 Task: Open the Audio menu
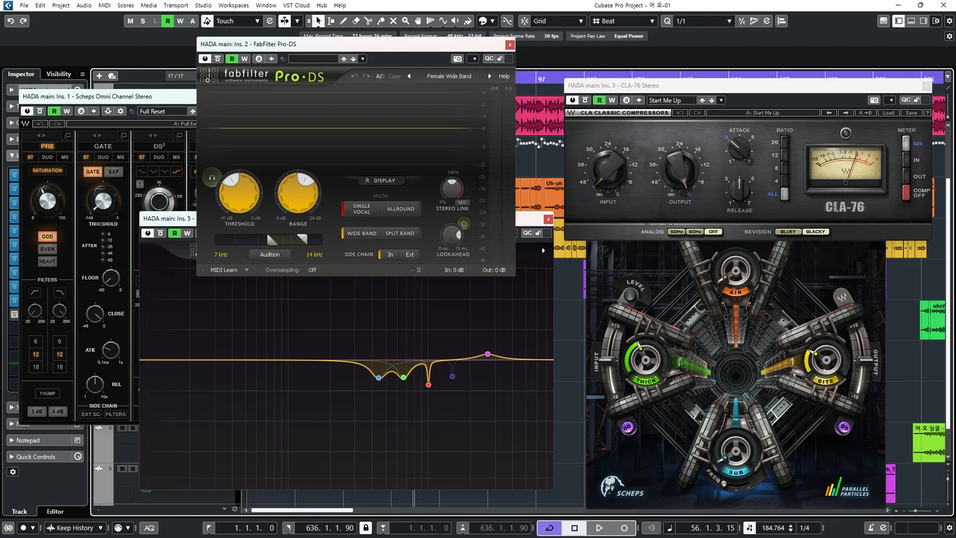(84, 5)
